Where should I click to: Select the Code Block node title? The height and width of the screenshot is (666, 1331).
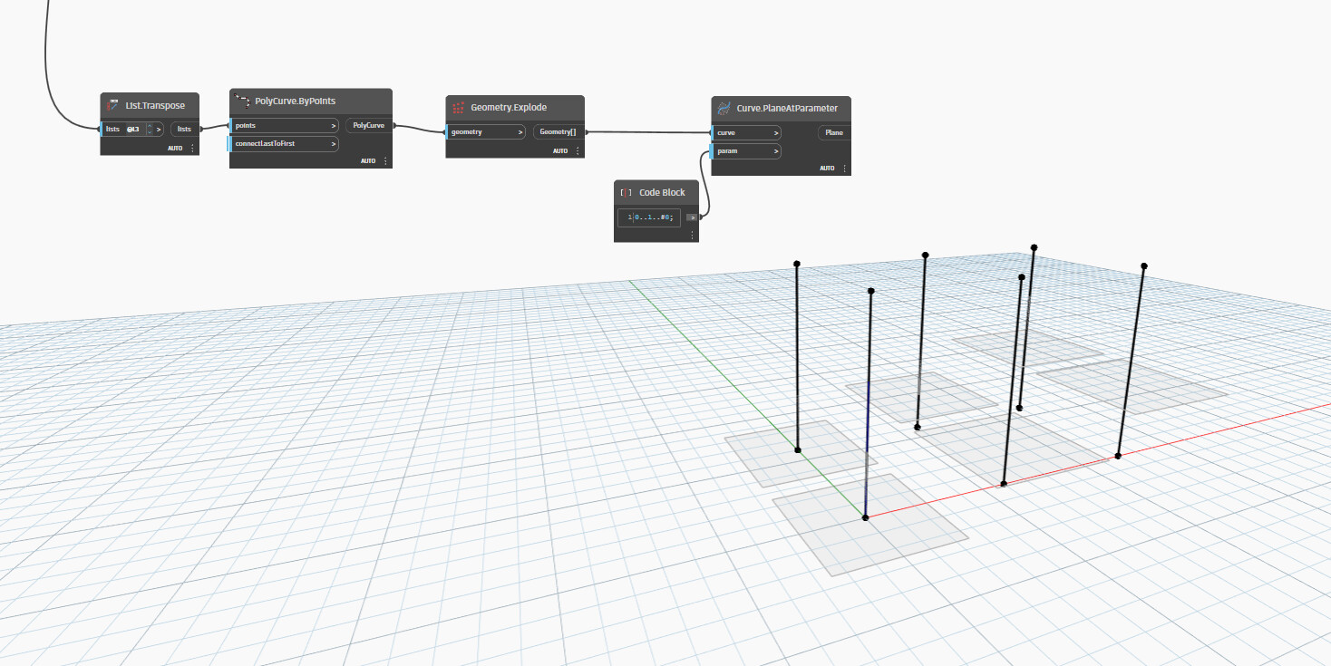662,192
